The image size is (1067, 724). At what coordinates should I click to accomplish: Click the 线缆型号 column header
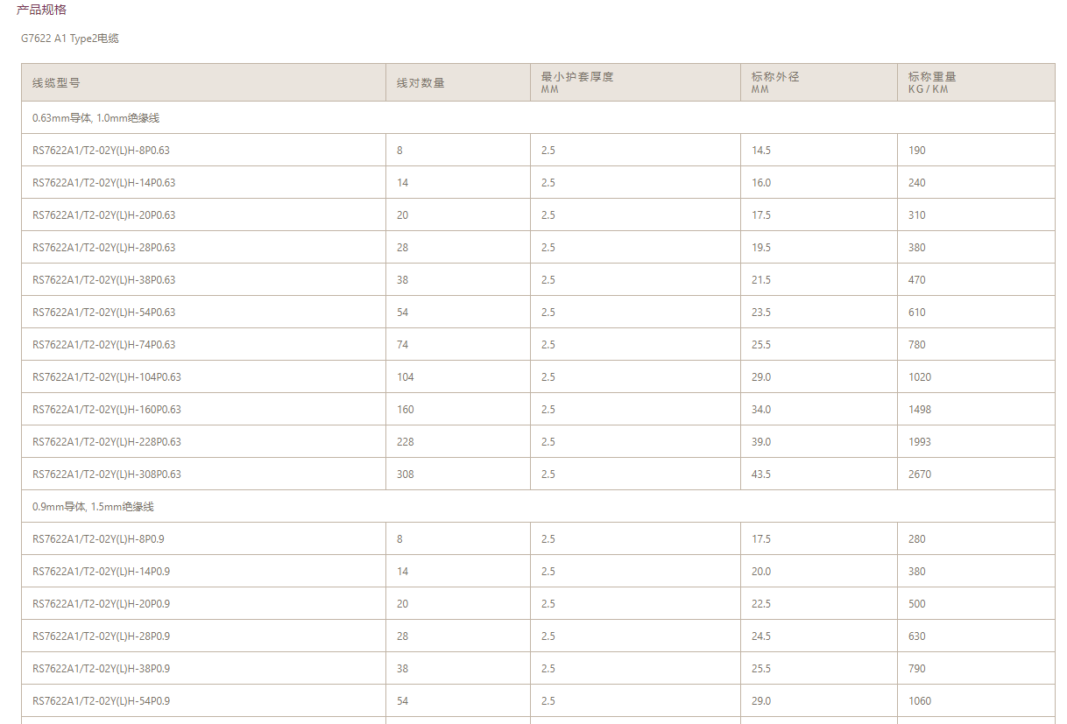pos(56,83)
